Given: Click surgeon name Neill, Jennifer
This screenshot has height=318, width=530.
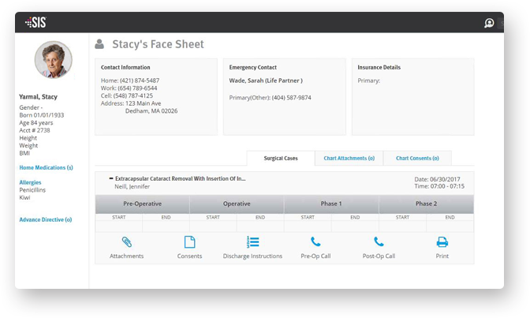Looking at the screenshot, I should (x=132, y=186).
